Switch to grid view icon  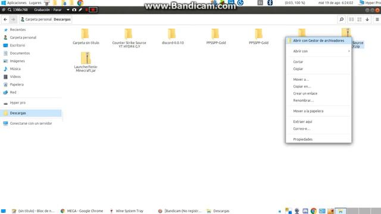click(360, 20)
